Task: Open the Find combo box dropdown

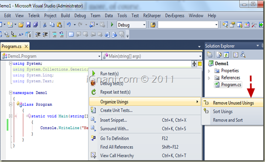Action: click(x=216, y=25)
